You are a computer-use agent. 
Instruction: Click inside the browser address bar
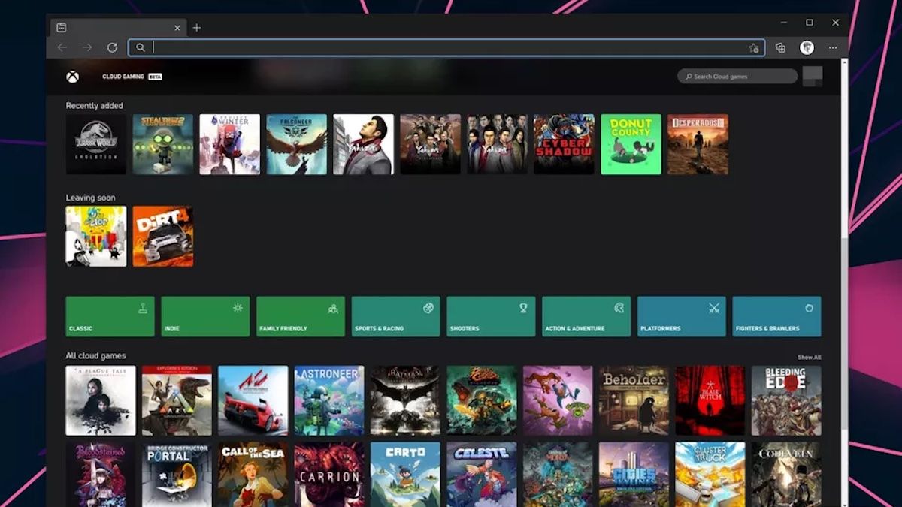coord(446,47)
